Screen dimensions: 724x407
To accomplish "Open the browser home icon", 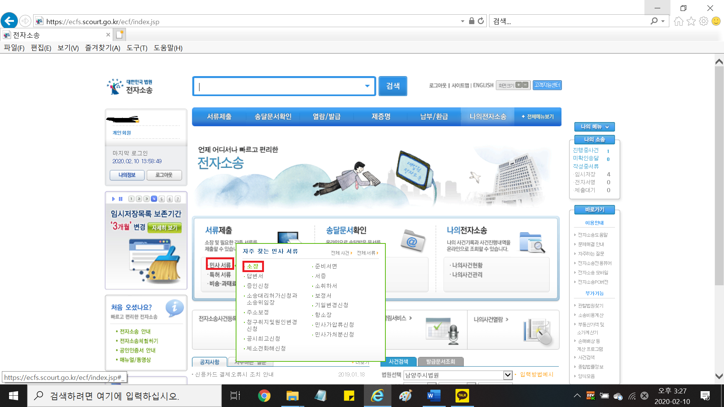I will 678,21.
